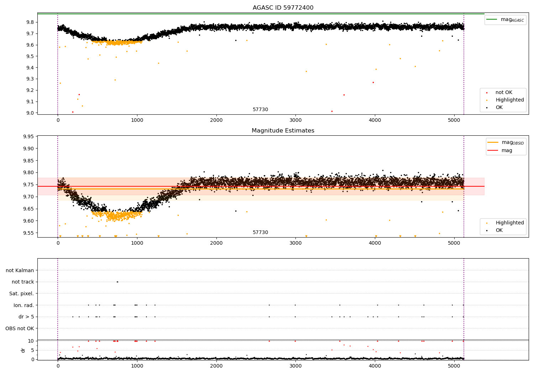Click the orange line sample beside mag OBSID
This screenshot has width=534, height=374.
[493, 142]
